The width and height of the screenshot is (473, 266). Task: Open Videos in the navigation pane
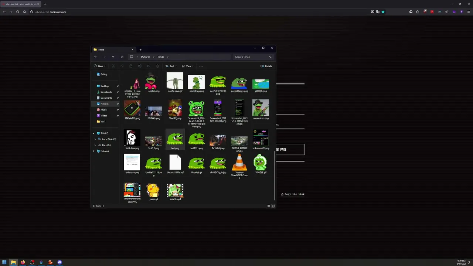point(104,116)
